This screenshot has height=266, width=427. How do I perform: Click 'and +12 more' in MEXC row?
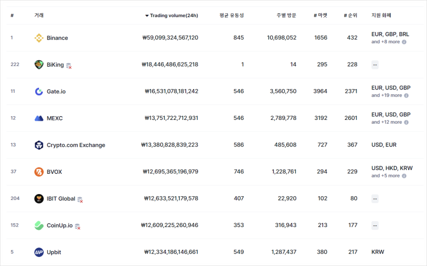click(x=386, y=122)
